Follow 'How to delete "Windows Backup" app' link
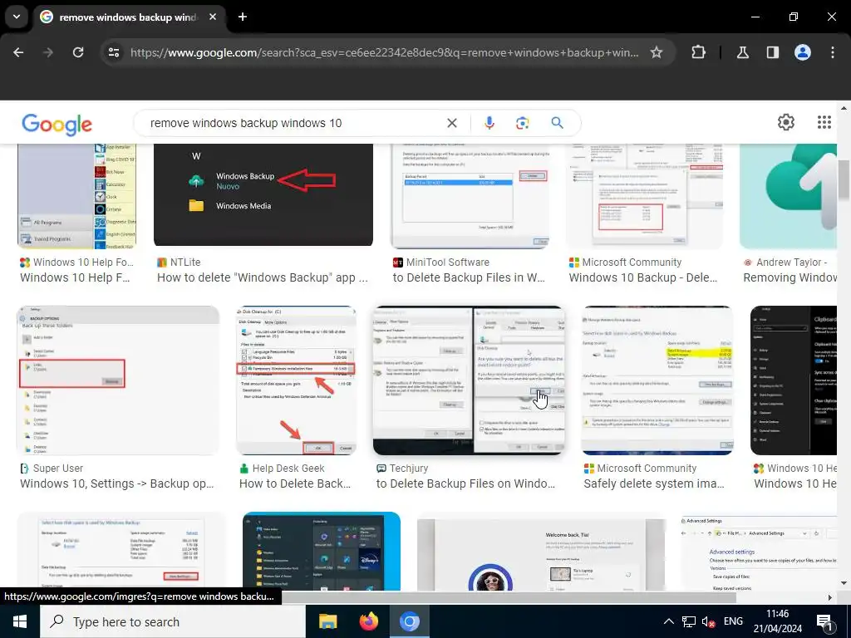The image size is (851, 638). (263, 277)
